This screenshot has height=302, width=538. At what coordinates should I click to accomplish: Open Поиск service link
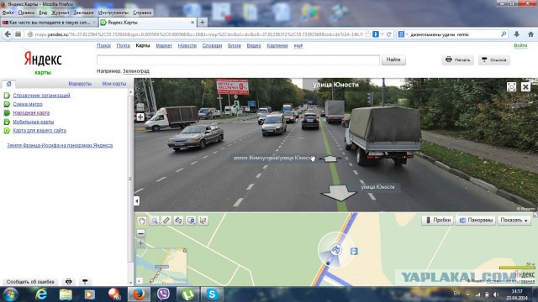(x=103, y=46)
